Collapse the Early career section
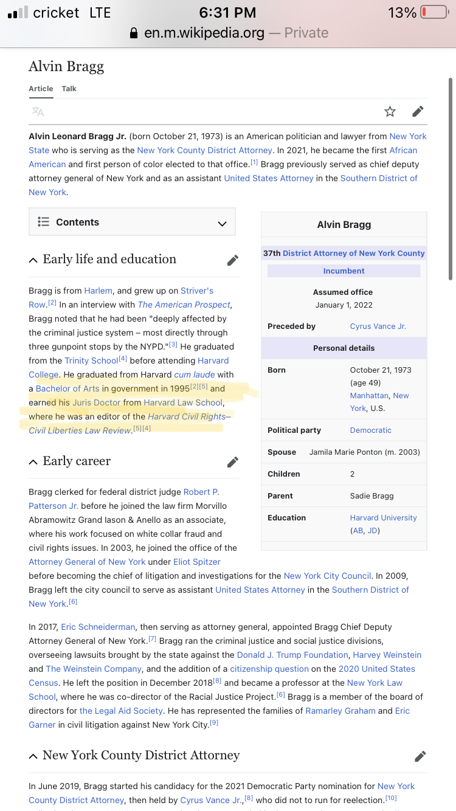The width and height of the screenshot is (456, 811). [33, 462]
